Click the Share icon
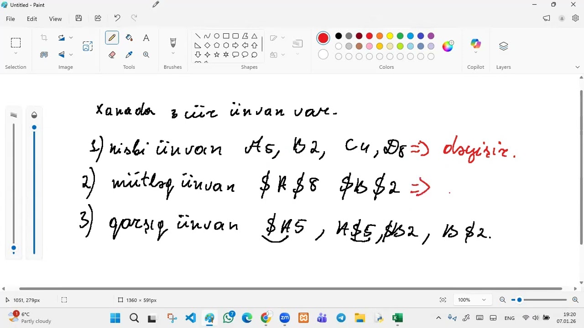The height and width of the screenshot is (328, 584). 98,18
